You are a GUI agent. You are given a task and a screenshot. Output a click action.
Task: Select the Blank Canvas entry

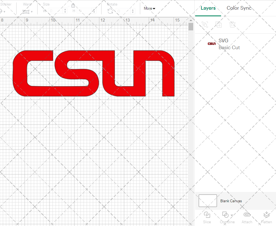point(231,201)
